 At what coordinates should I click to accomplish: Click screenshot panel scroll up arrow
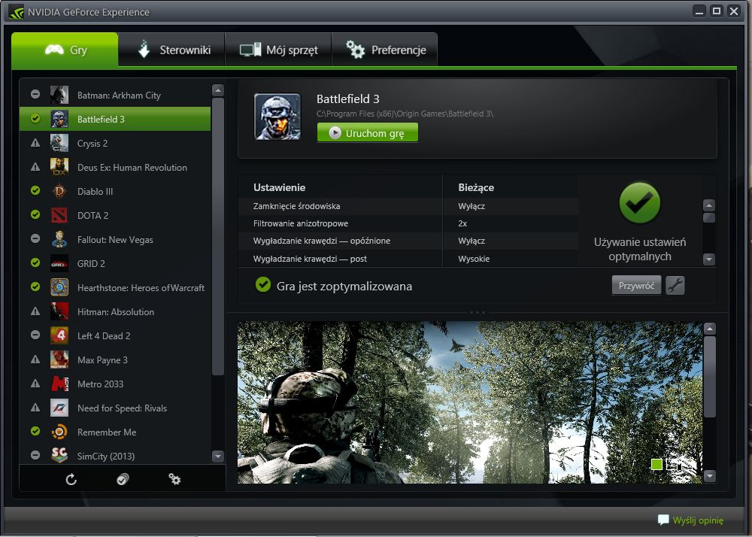(710, 329)
